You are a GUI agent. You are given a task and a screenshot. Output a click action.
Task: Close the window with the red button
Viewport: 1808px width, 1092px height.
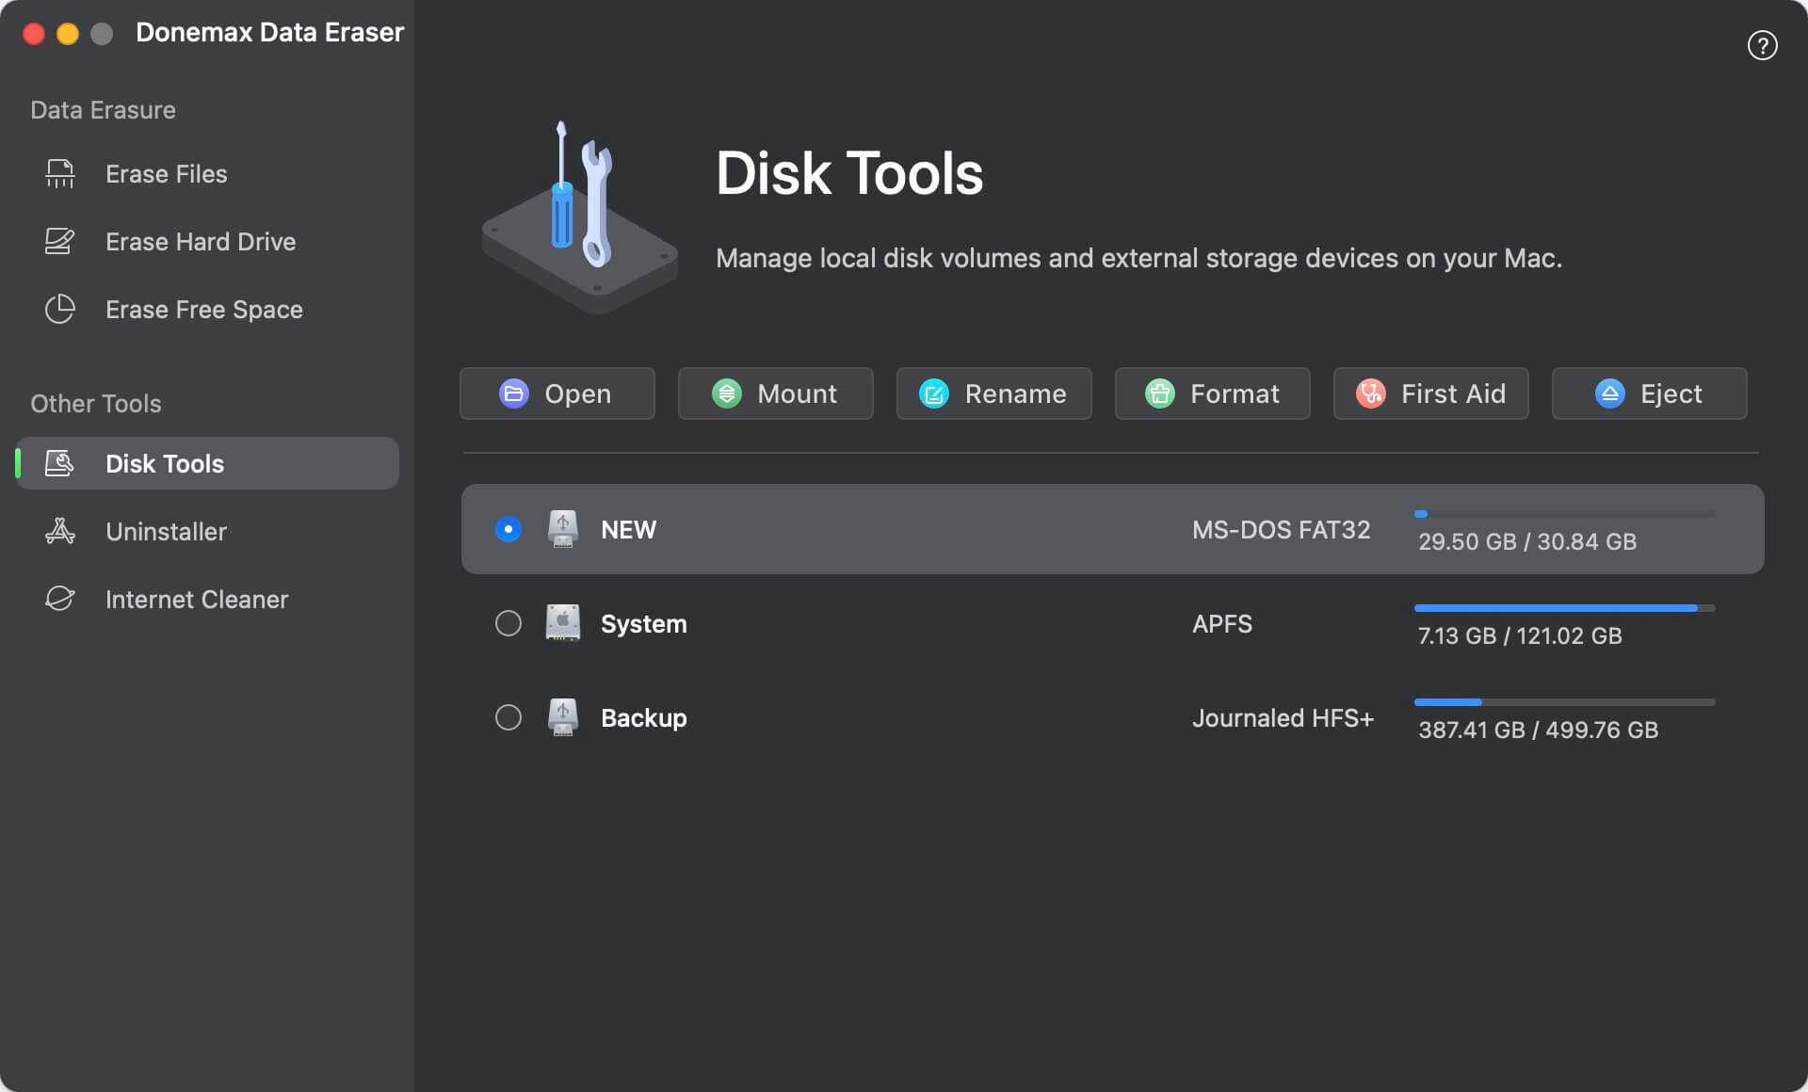pos(34,34)
